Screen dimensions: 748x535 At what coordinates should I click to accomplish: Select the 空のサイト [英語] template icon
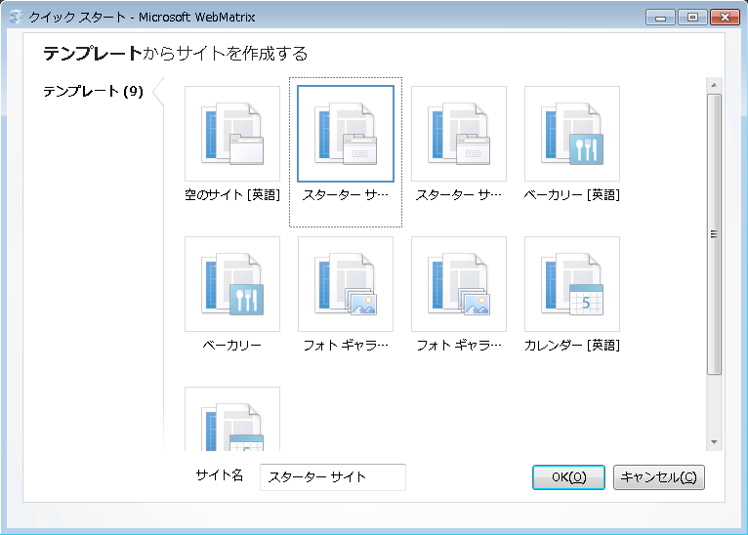[232, 134]
